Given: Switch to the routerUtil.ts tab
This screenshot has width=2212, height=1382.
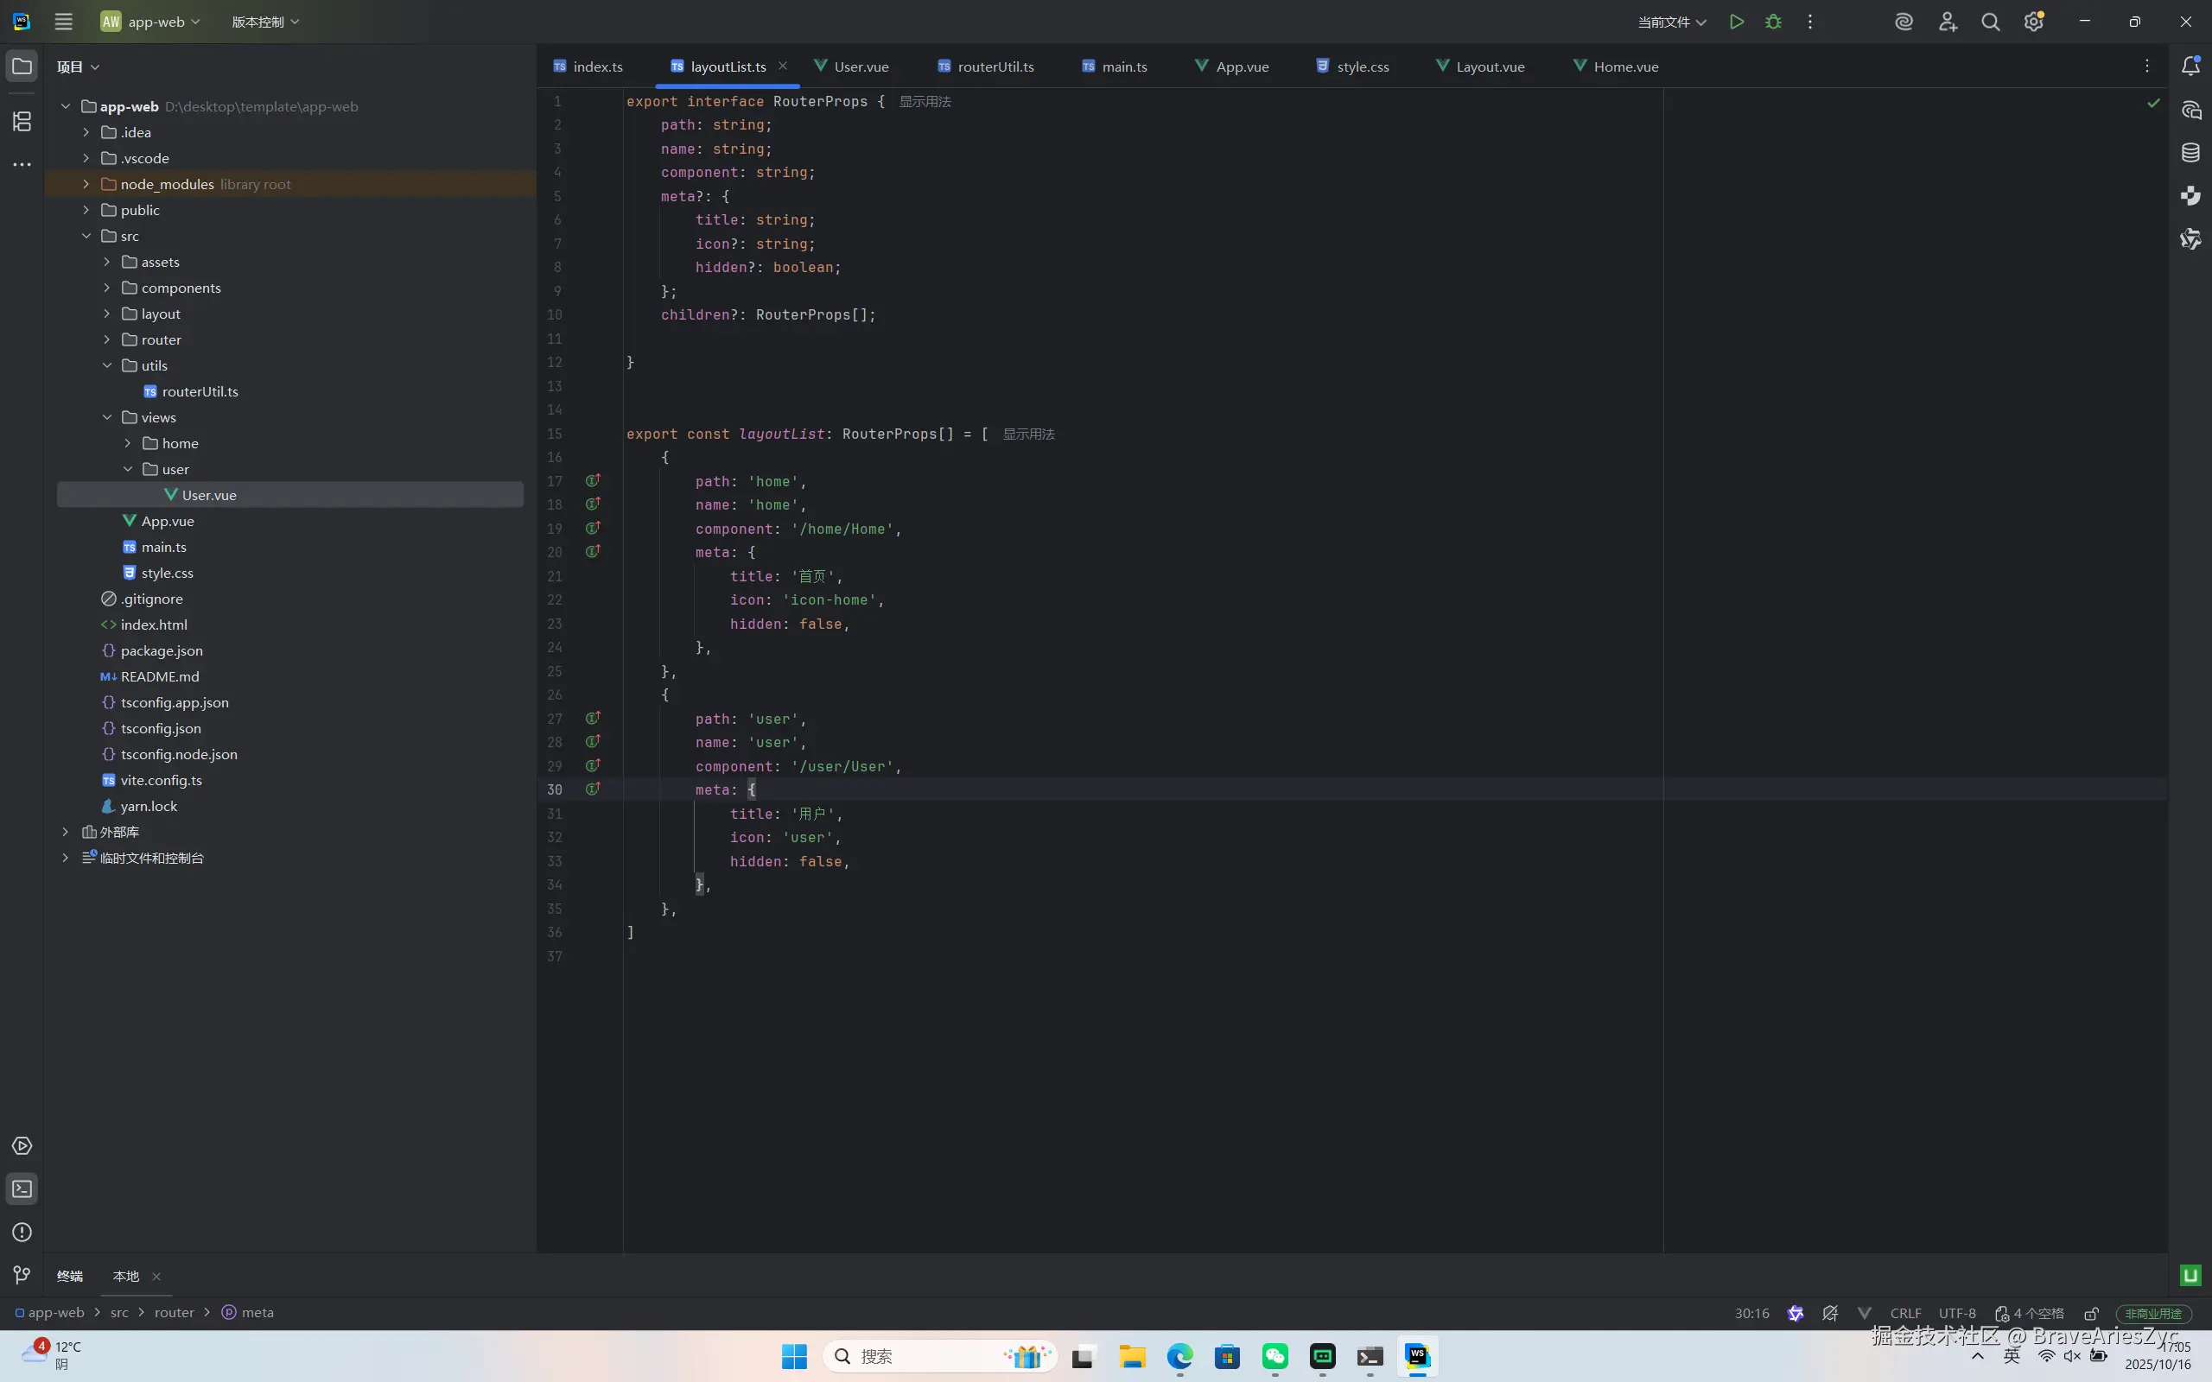Looking at the screenshot, I should tap(995, 67).
